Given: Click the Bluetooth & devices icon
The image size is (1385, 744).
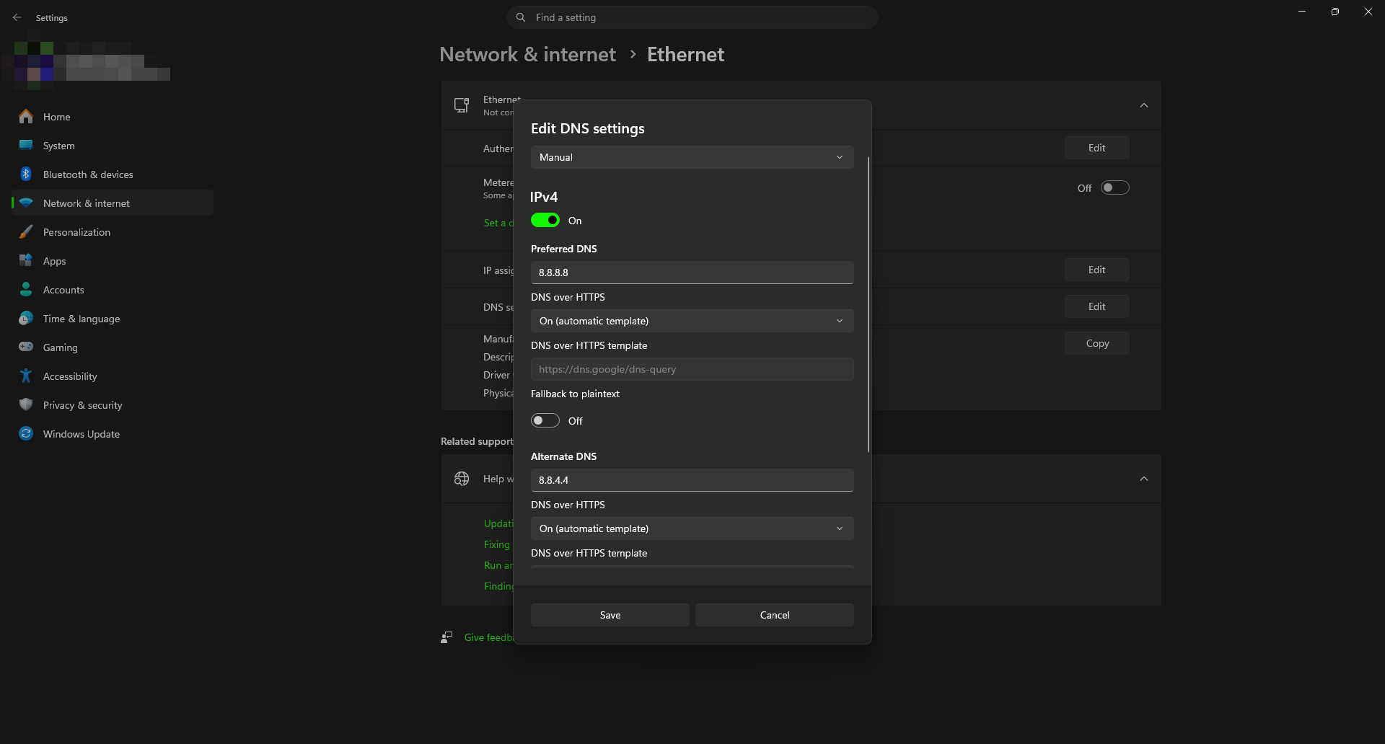Looking at the screenshot, I should [26, 174].
